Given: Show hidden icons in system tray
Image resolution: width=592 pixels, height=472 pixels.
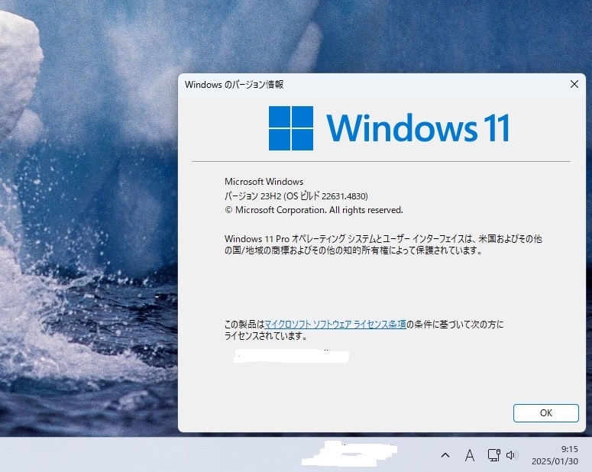Looking at the screenshot, I should click(445, 455).
